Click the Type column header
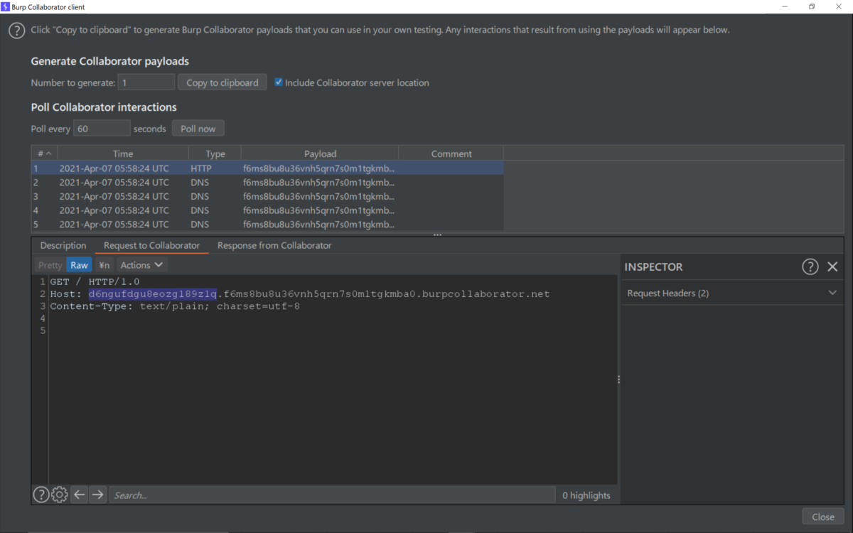 [215, 154]
